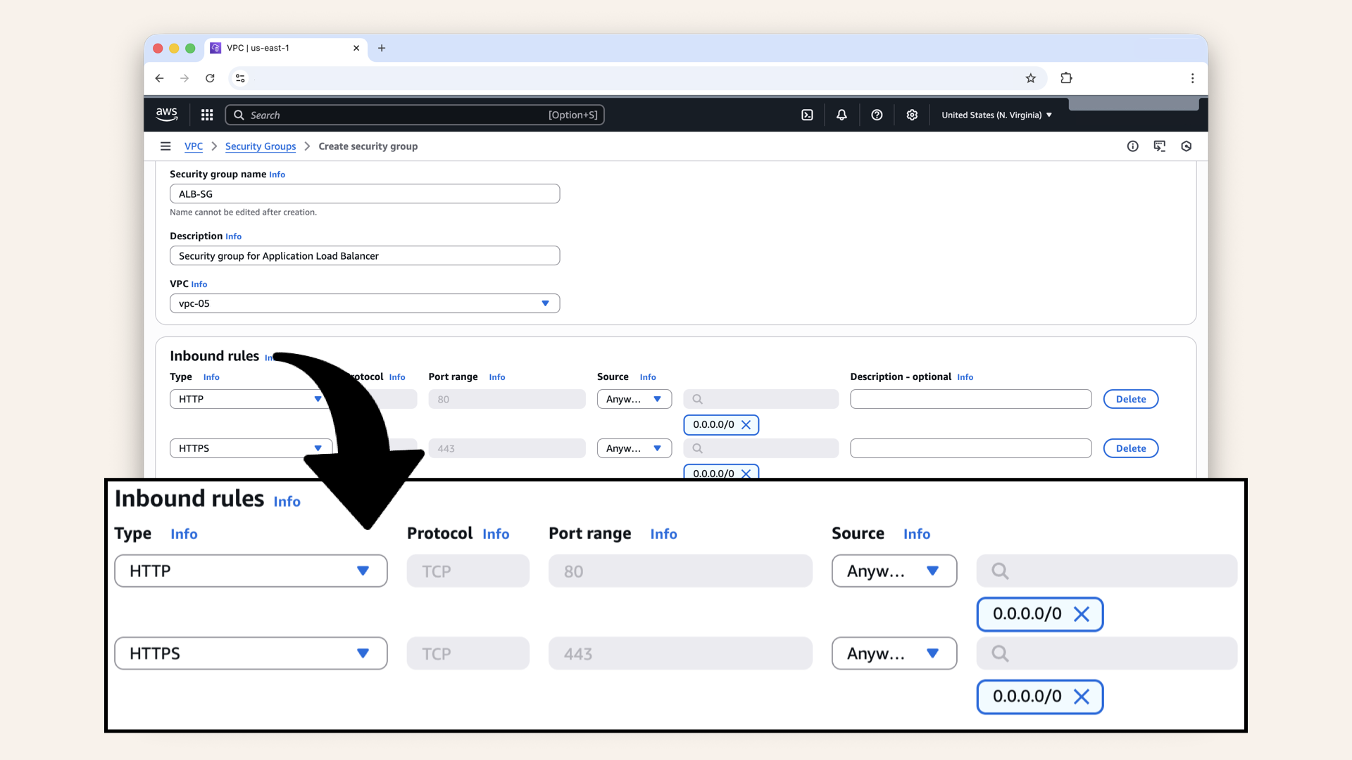Open the info panel icon near top right
This screenshot has height=760, width=1352.
point(1133,146)
